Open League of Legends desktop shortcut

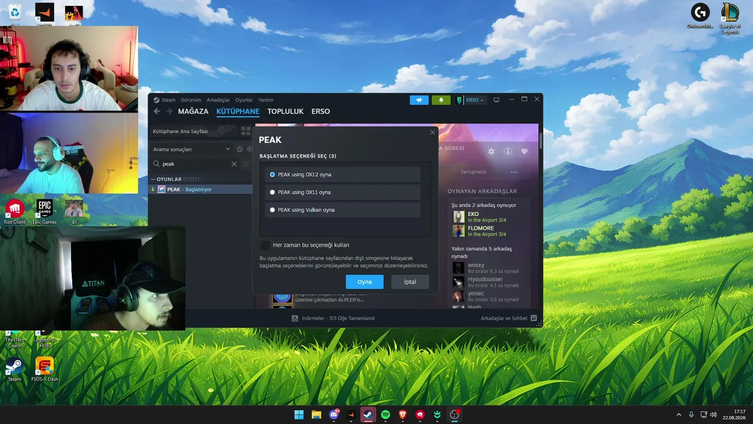pos(730,19)
